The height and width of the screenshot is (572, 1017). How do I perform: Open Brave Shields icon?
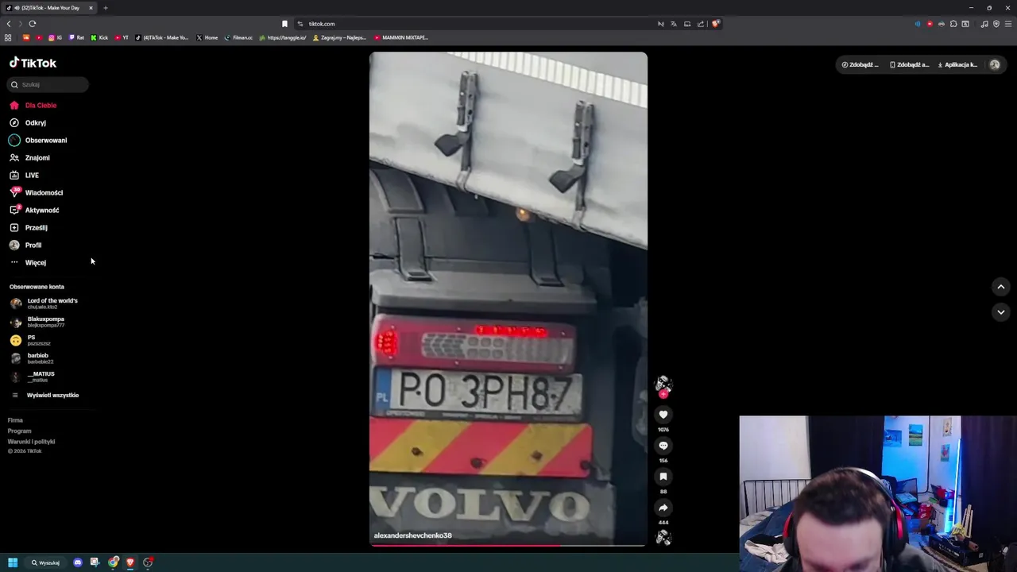coord(715,24)
